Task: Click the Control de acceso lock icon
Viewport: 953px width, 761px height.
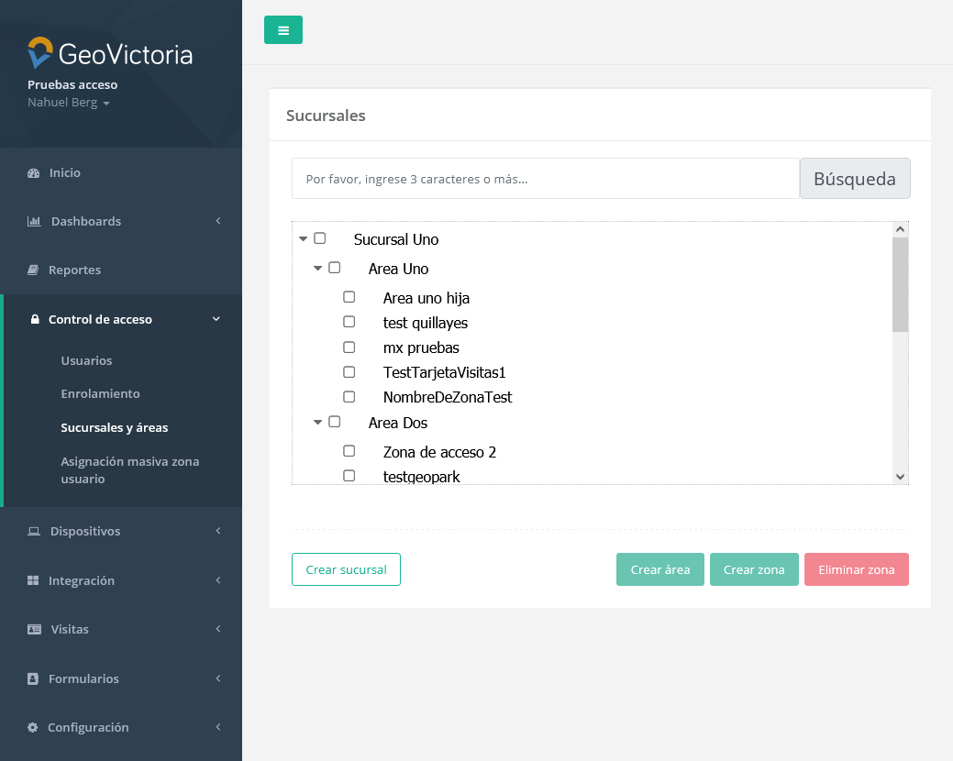Action: (35, 320)
